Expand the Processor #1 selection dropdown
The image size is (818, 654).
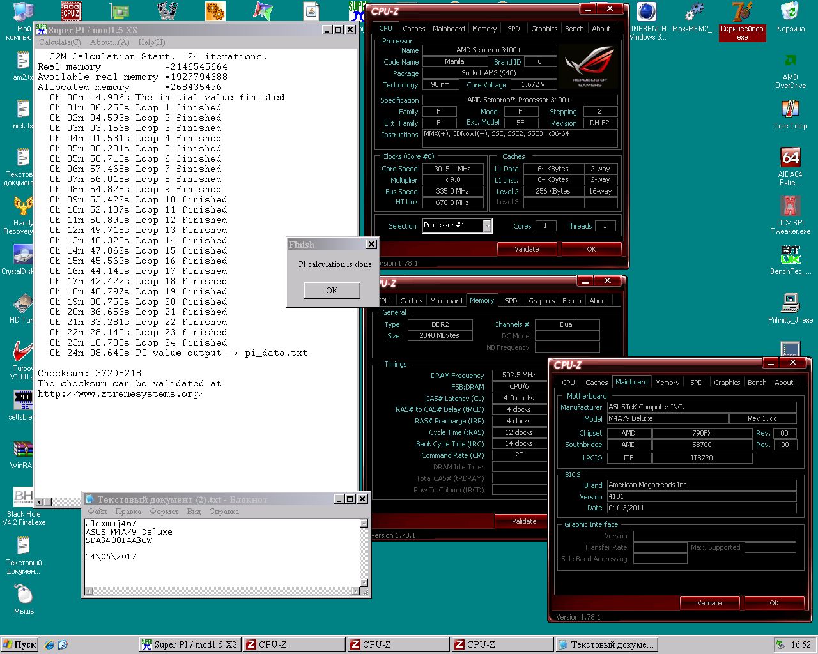[x=487, y=225]
